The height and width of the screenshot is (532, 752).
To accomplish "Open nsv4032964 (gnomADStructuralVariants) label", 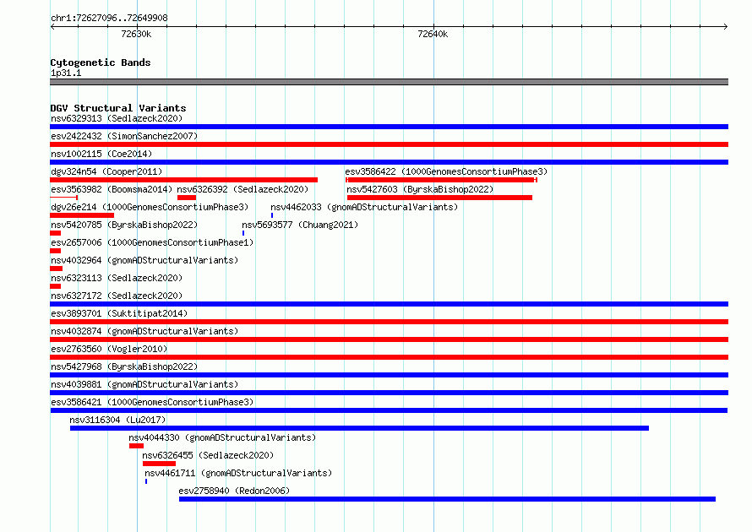I will click(x=144, y=260).
